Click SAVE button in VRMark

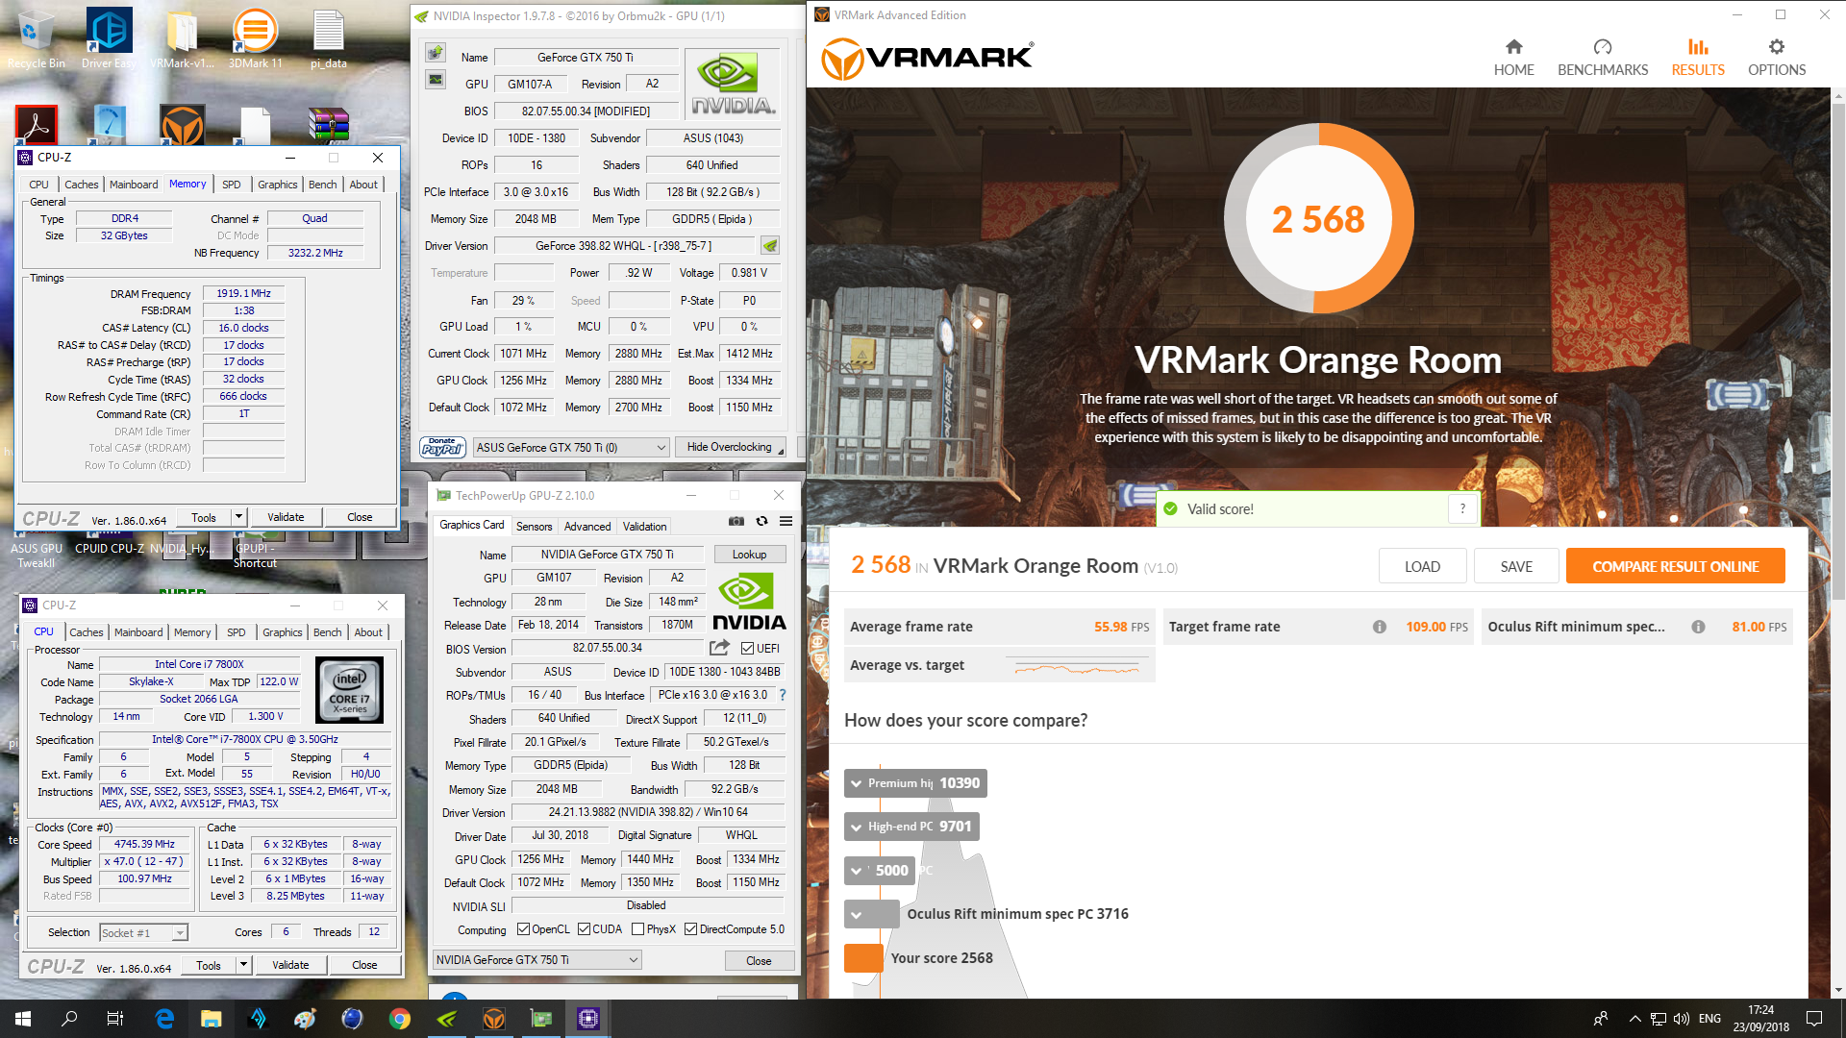[x=1516, y=566]
